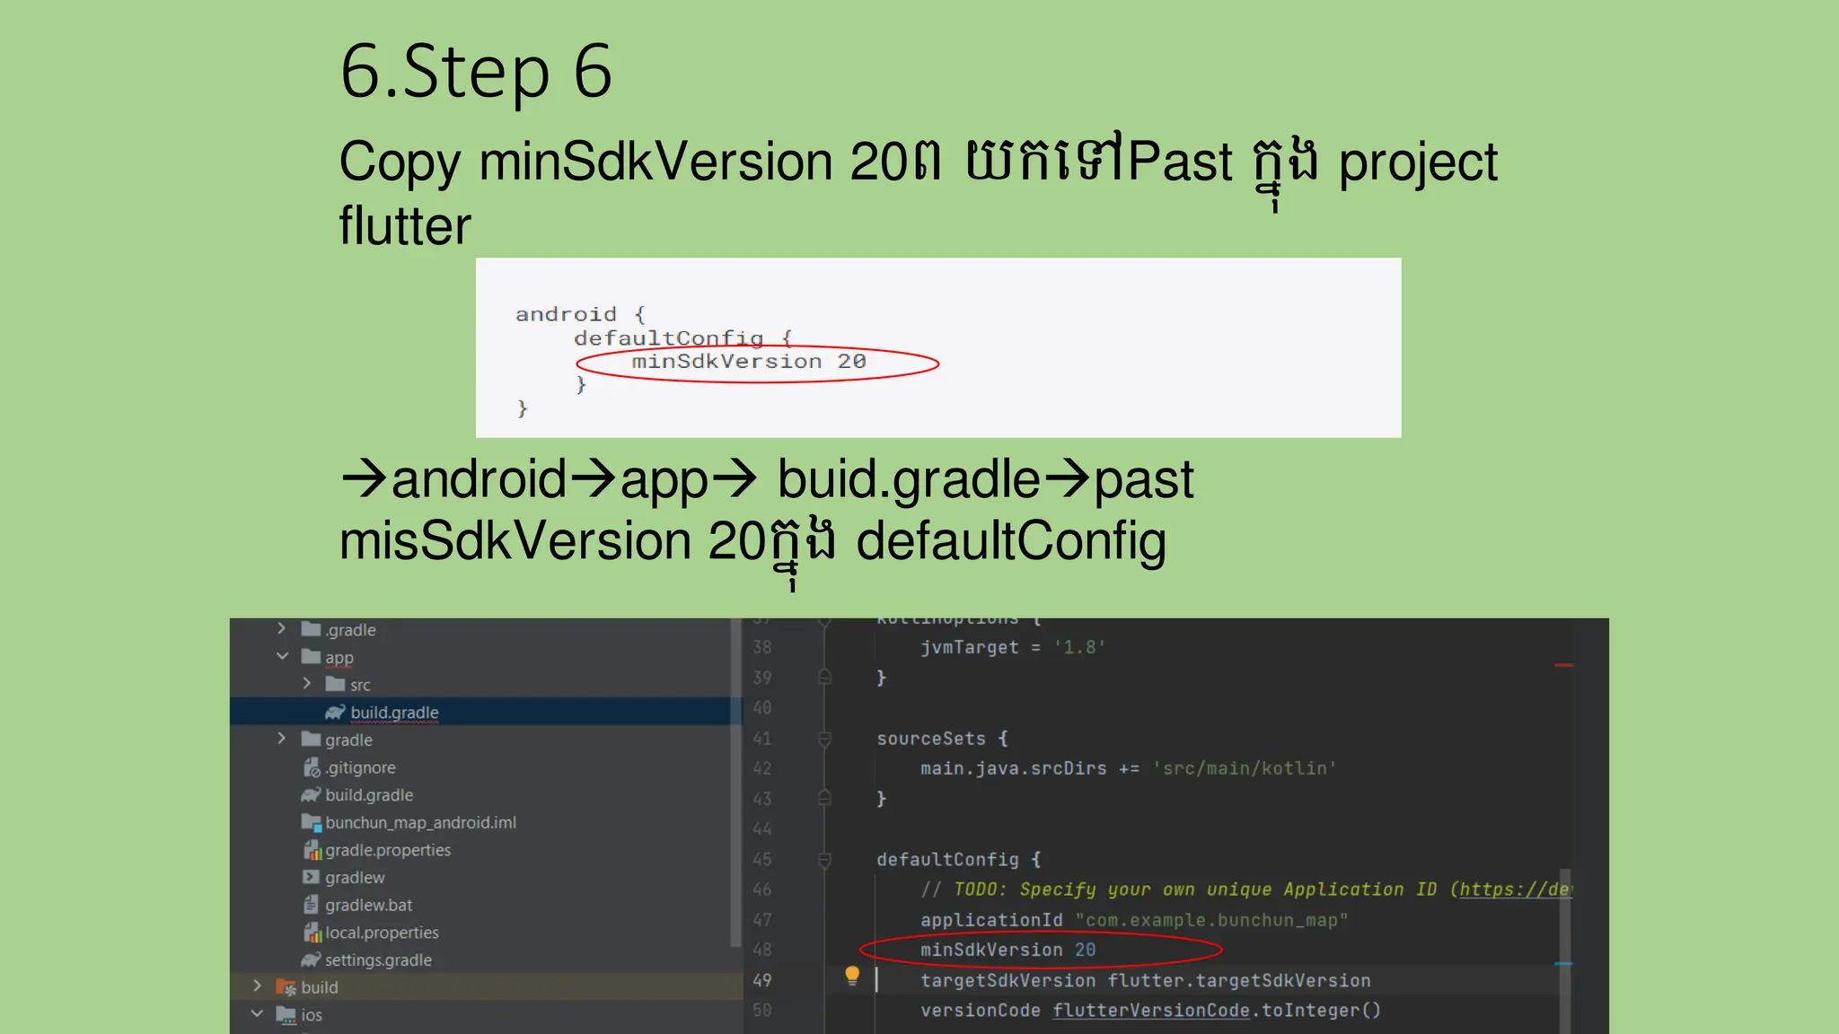Click the gradle.properties file icon
Image resolution: width=1839 pixels, height=1034 pixels.
[x=312, y=850]
